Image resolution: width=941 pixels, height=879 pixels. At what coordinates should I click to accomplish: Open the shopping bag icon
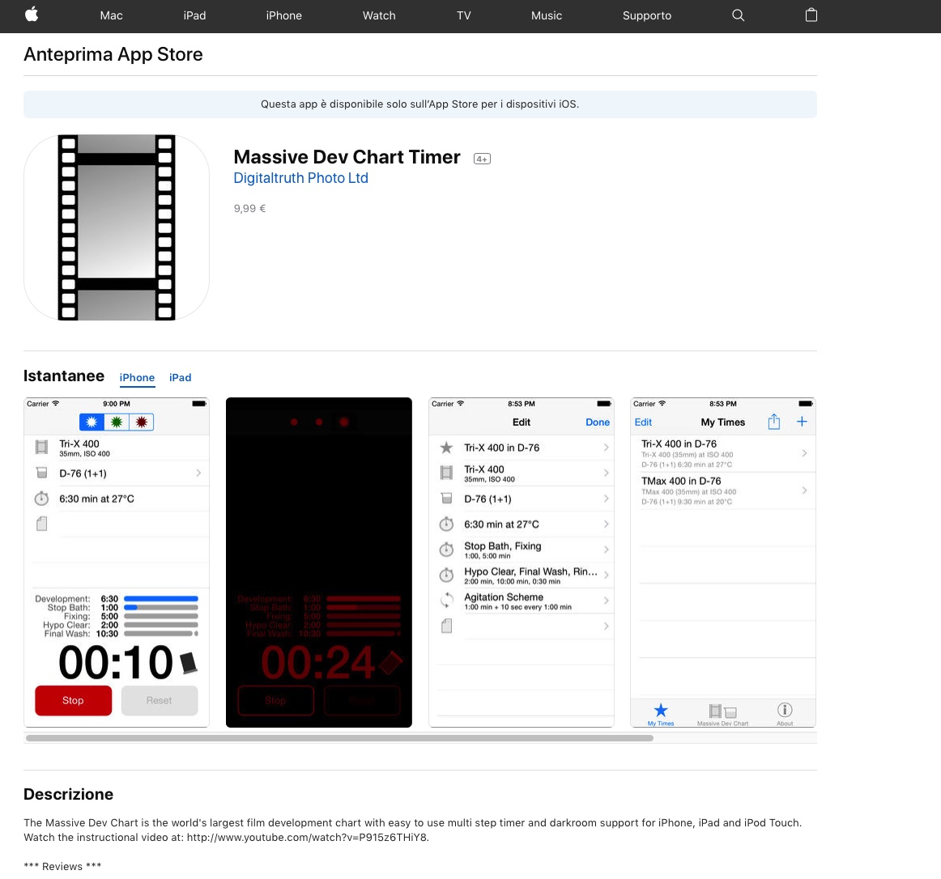coord(811,15)
